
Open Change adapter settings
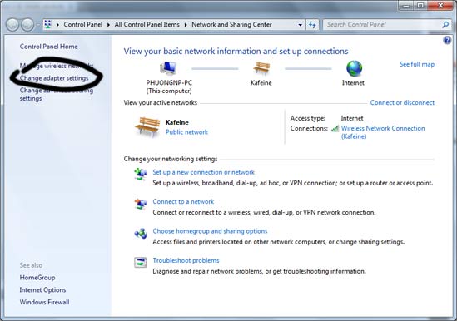[x=54, y=78]
